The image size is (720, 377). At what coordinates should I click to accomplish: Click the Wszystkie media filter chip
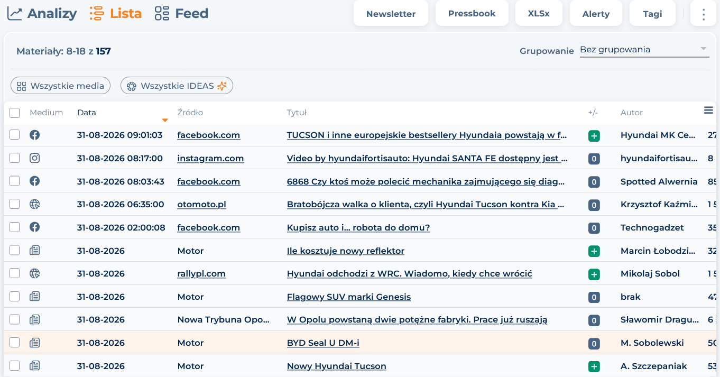(x=60, y=86)
